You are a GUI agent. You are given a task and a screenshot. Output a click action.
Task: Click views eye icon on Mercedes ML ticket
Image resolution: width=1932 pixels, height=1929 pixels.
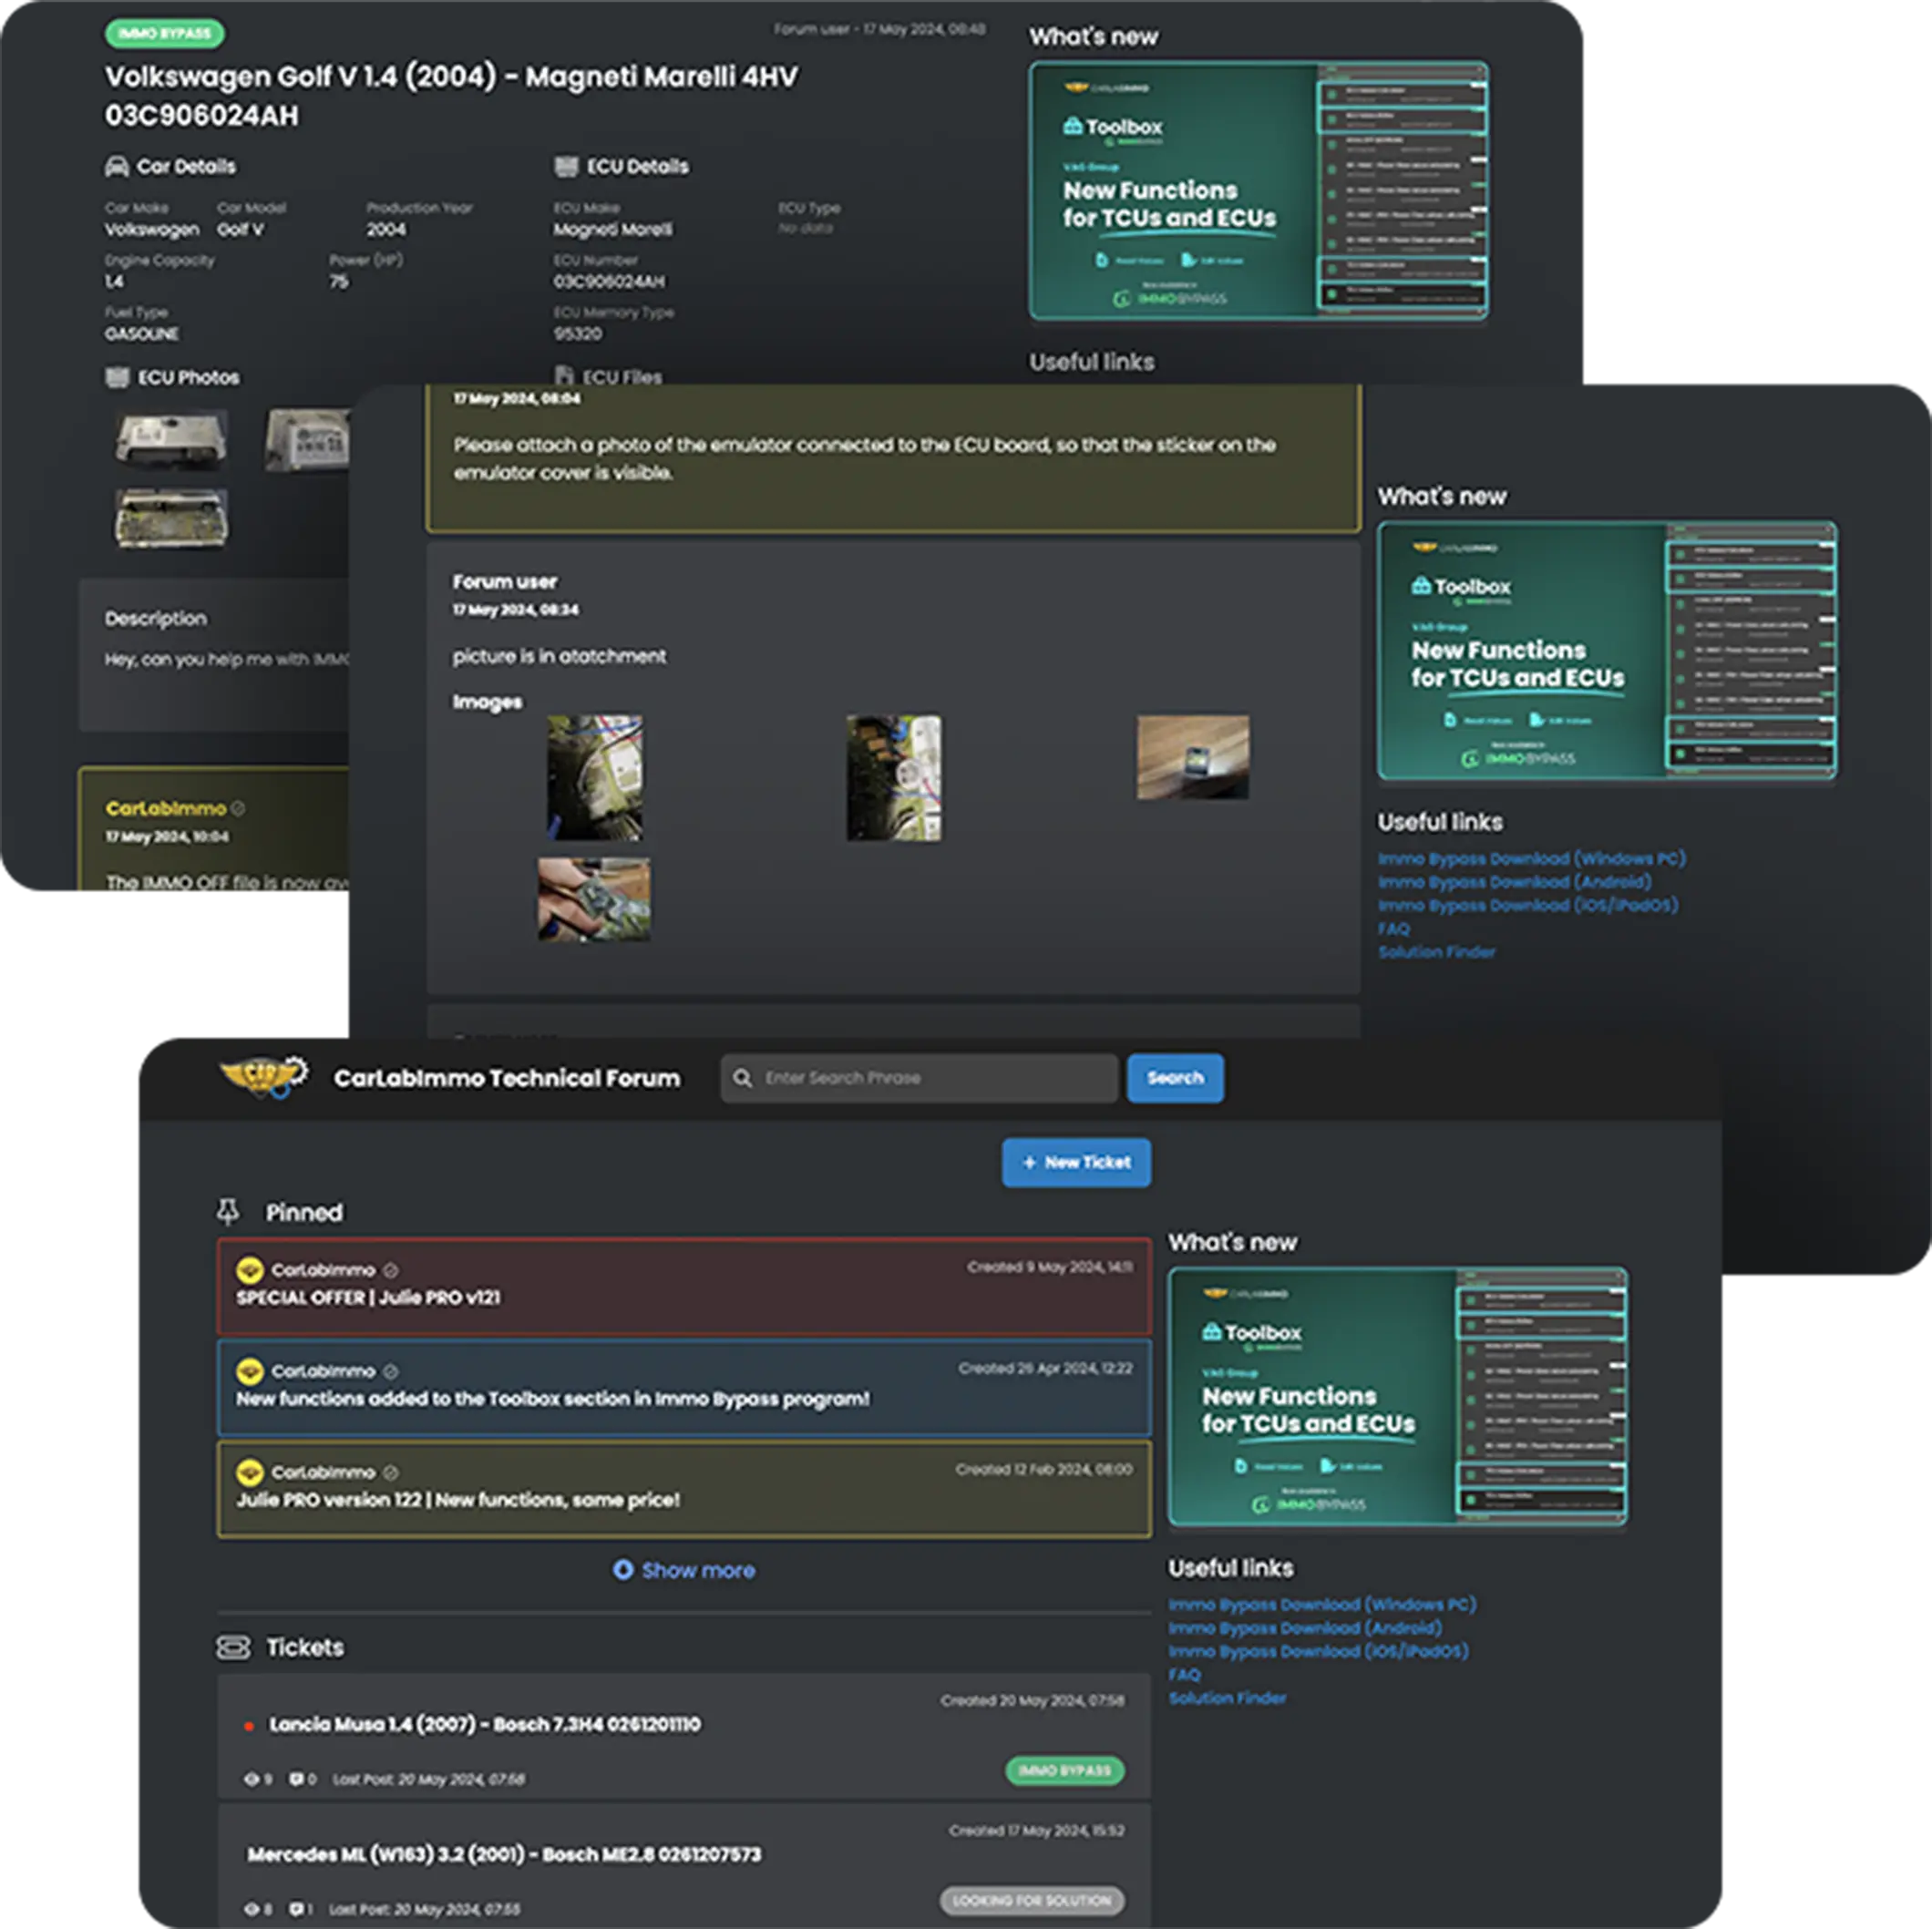pos(252,1909)
